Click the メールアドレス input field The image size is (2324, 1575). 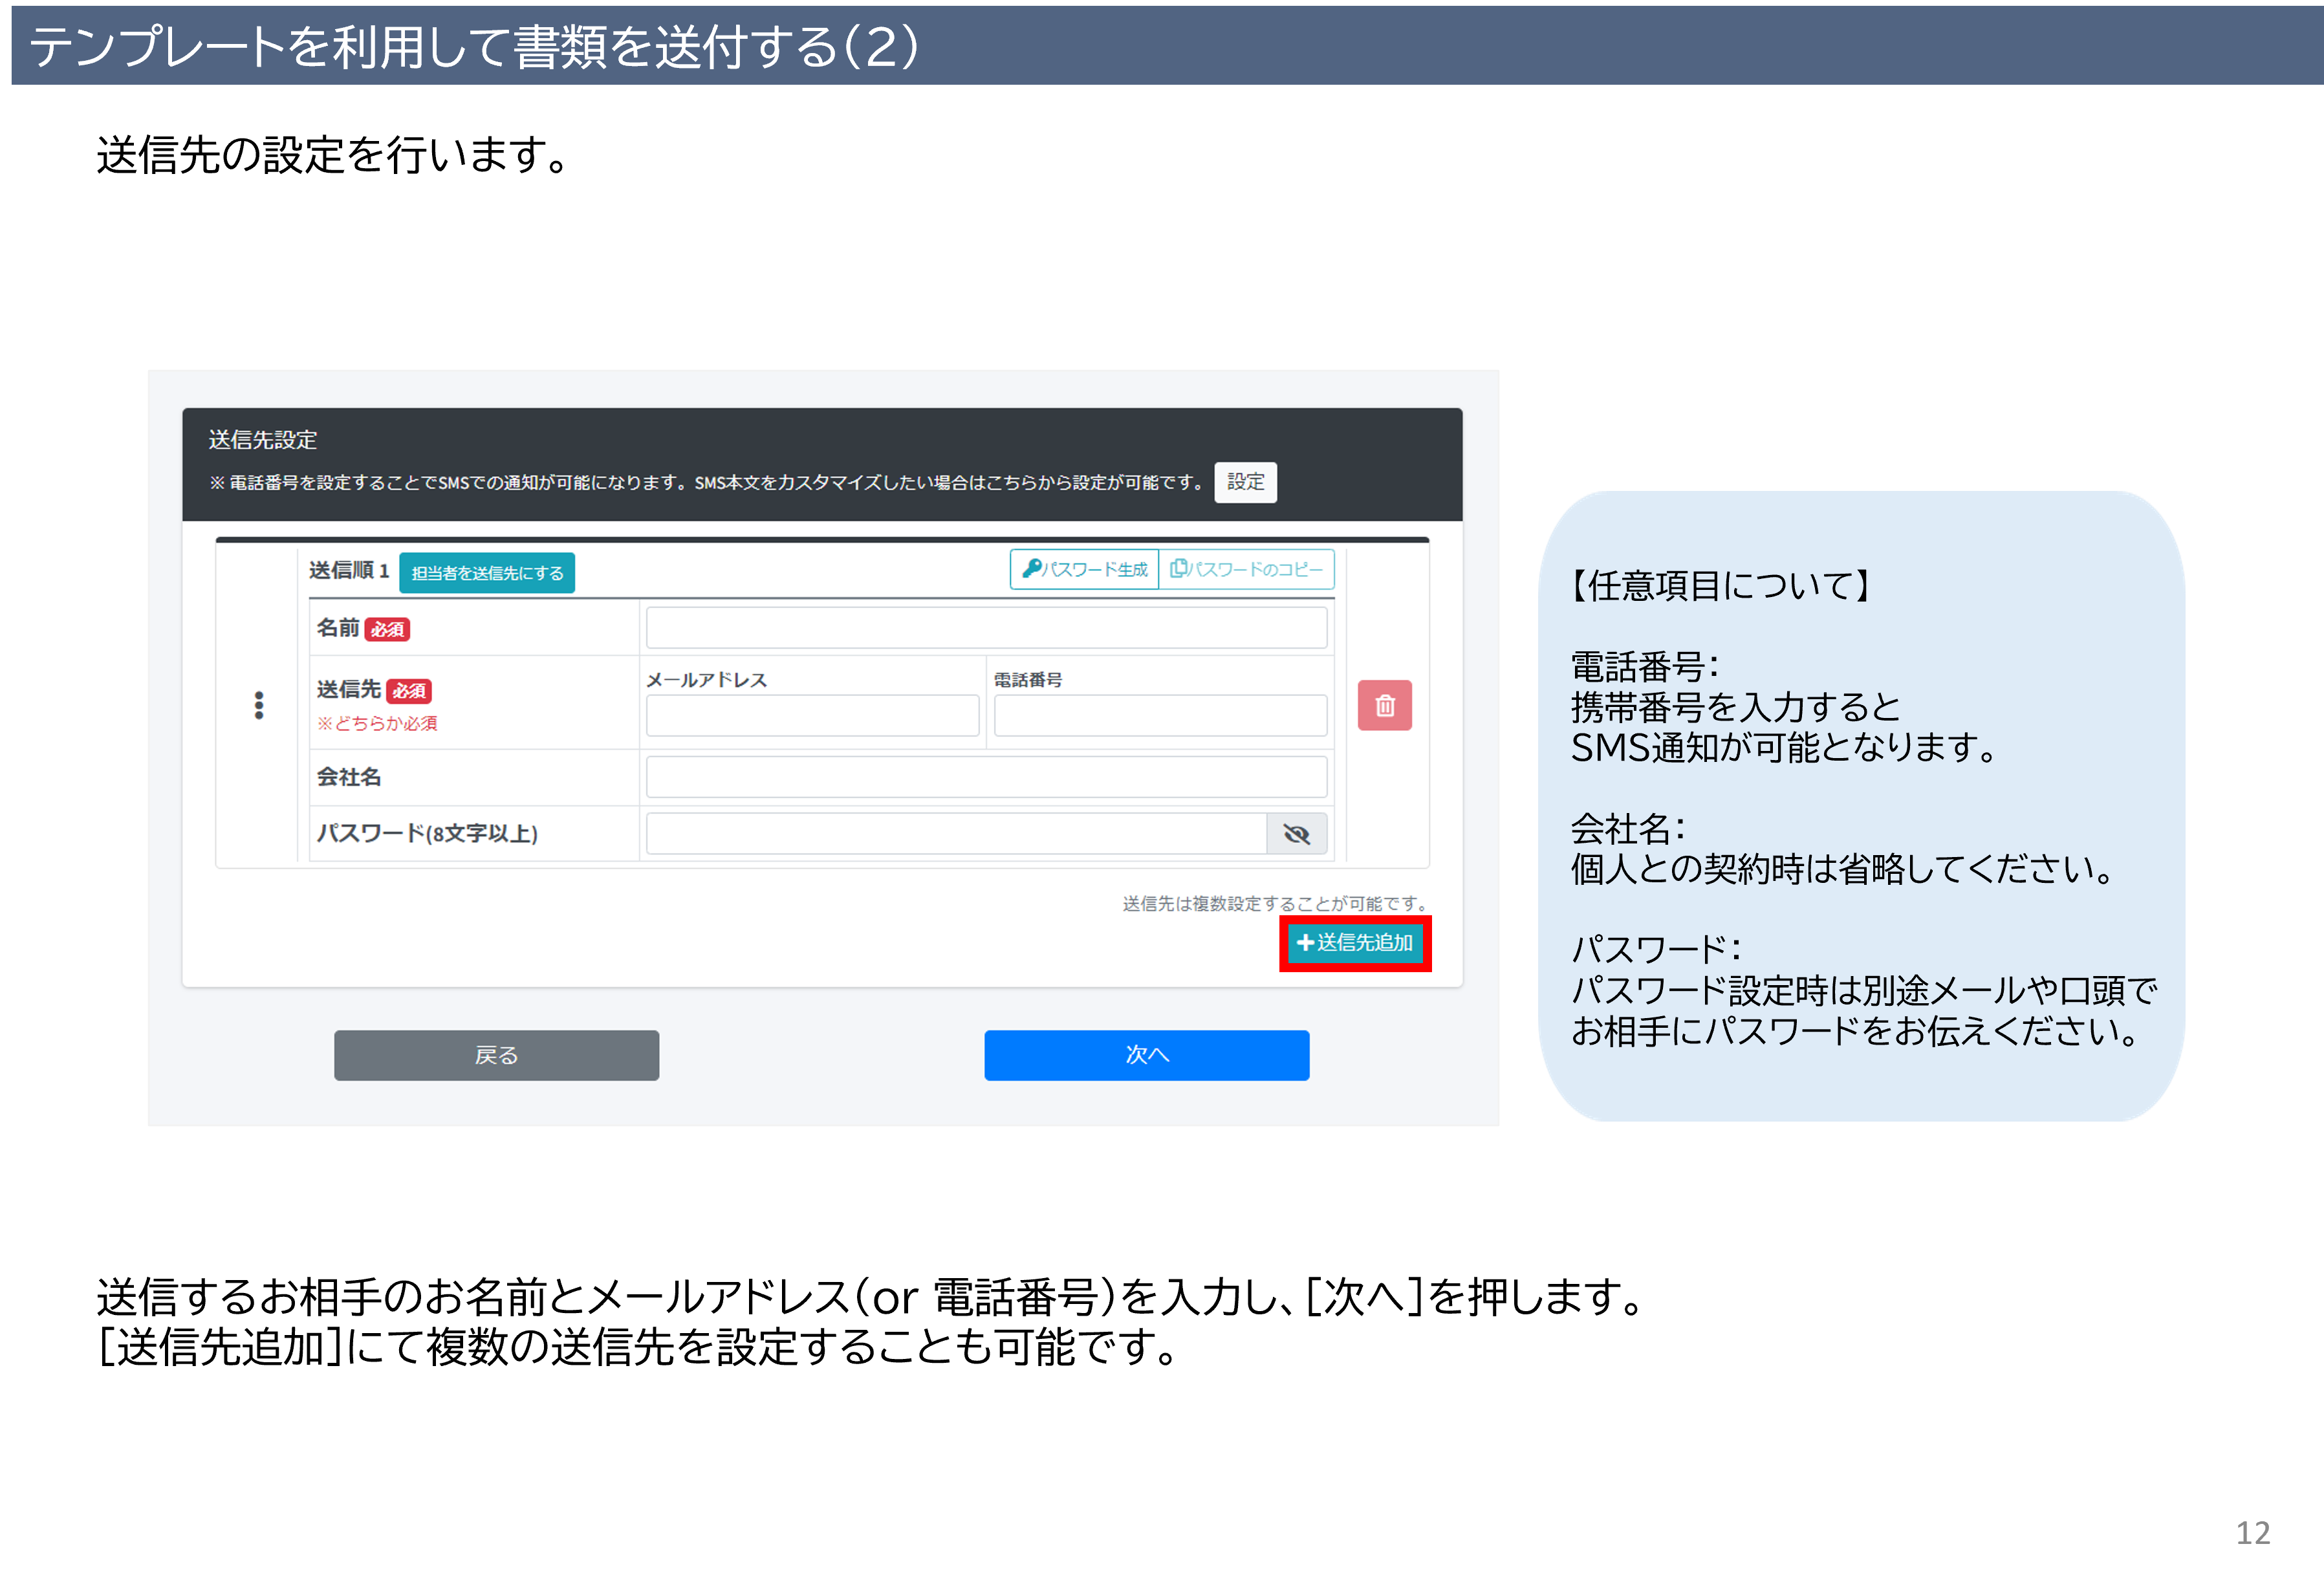coord(812,716)
